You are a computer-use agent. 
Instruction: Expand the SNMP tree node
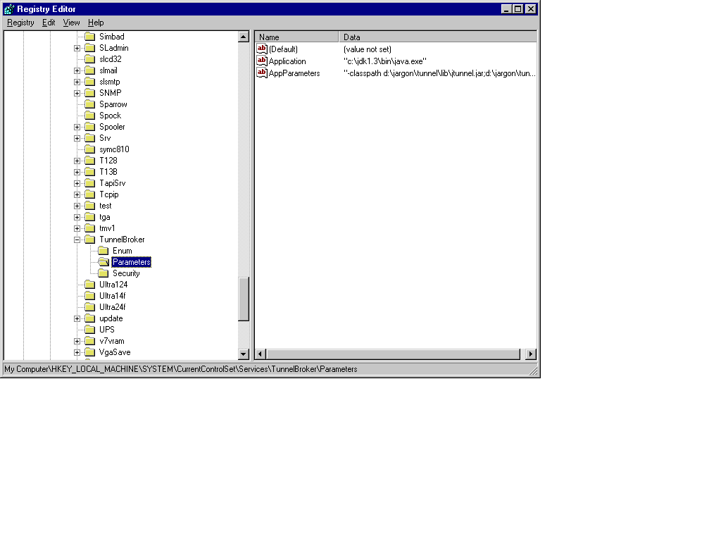(x=77, y=93)
